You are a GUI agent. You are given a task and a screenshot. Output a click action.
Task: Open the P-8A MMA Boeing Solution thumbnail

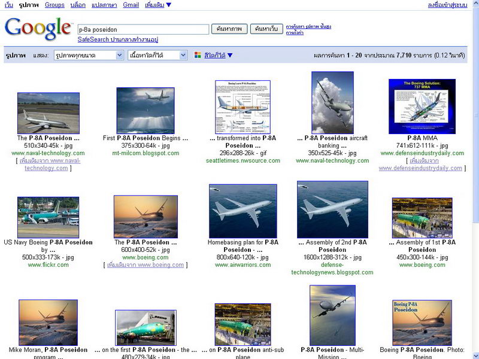[422, 107]
